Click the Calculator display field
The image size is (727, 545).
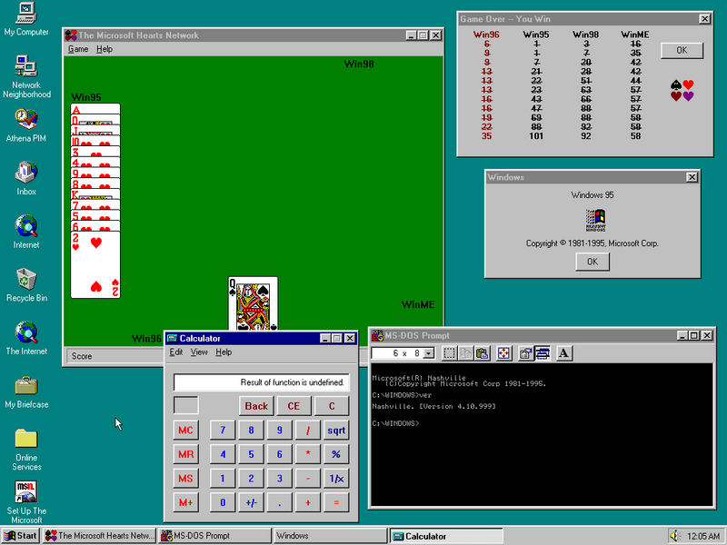point(262,382)
